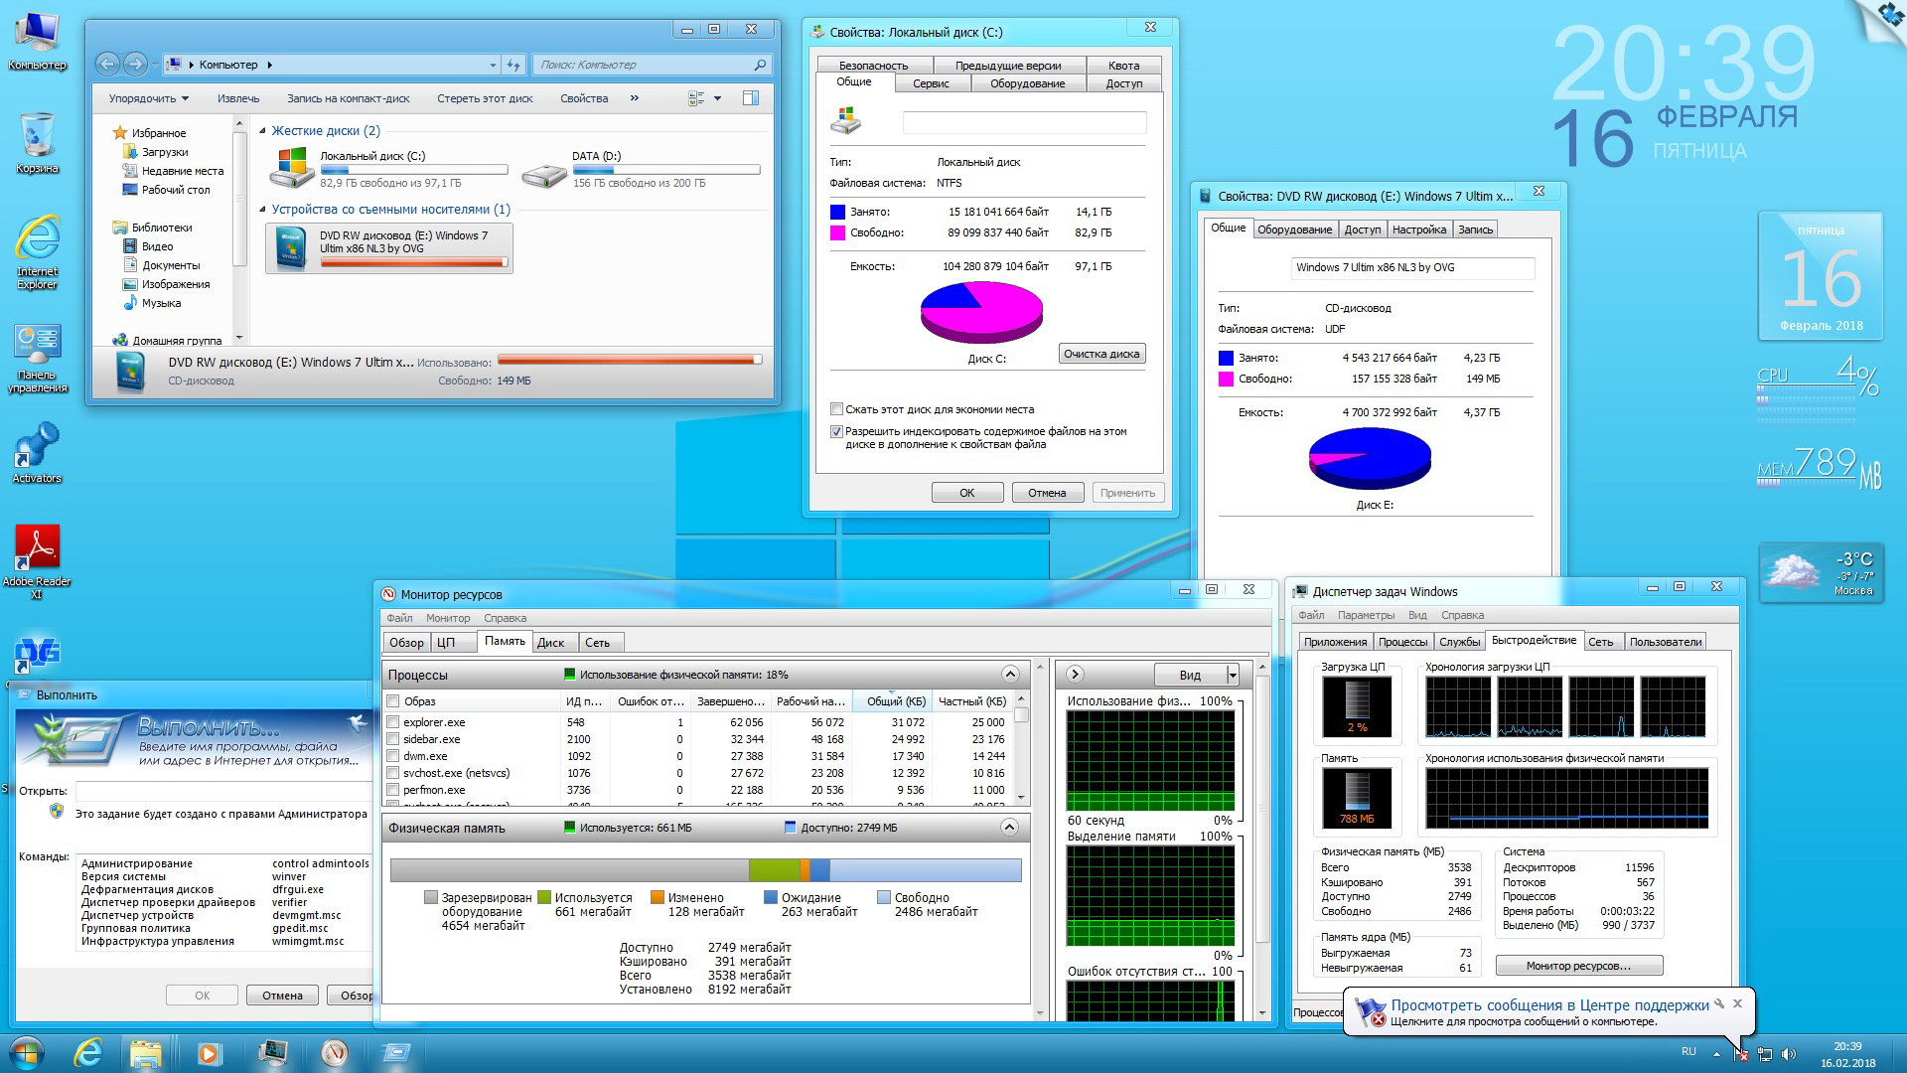Open Local Disk (C:) drive icon
The height and width of the screenshot is (1073, 1907).
point(292,168)
